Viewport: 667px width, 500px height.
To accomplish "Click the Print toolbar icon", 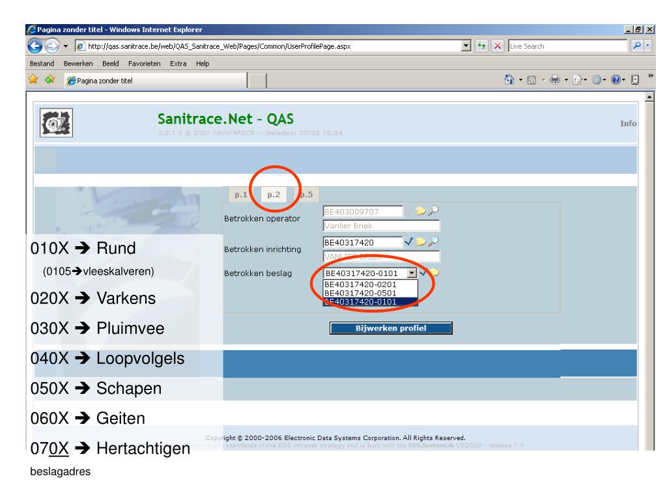I will 555,79.
